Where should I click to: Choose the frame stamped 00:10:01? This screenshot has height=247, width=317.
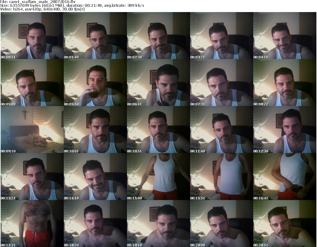[x=95, y=130]
